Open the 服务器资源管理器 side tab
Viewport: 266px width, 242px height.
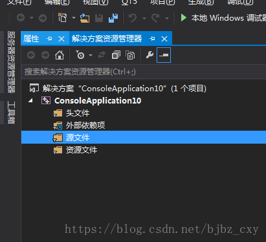(11, 62)
